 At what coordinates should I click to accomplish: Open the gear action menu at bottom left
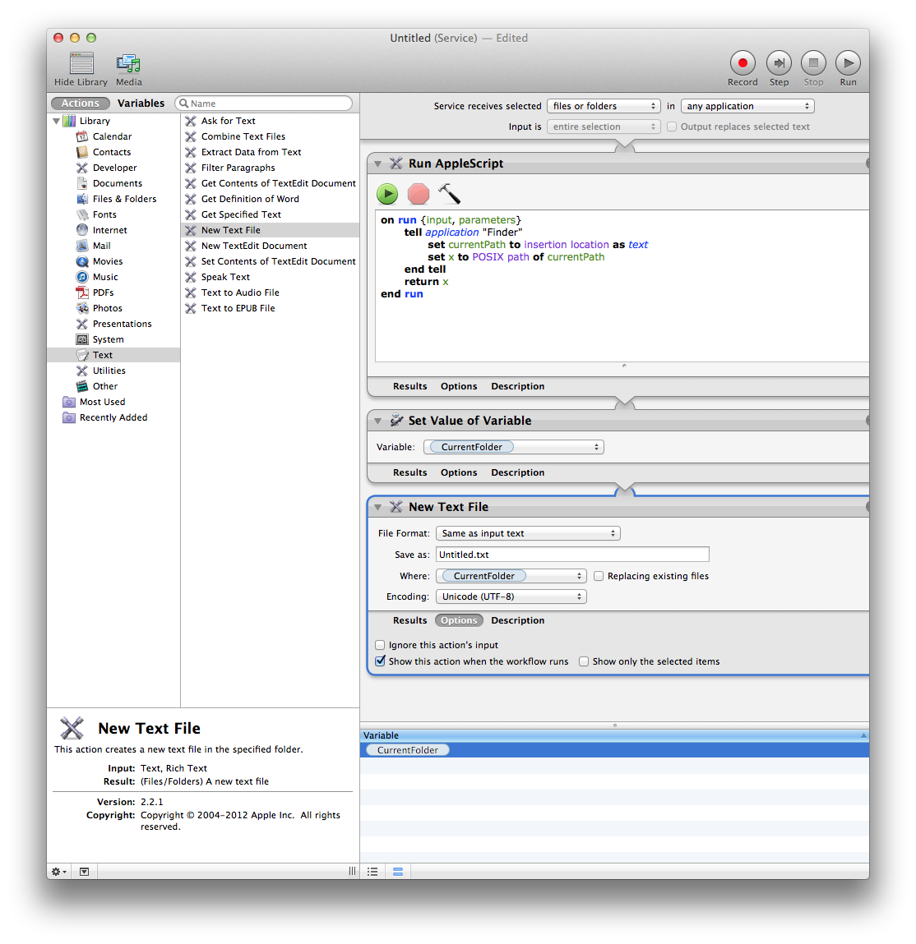[59, 872]
